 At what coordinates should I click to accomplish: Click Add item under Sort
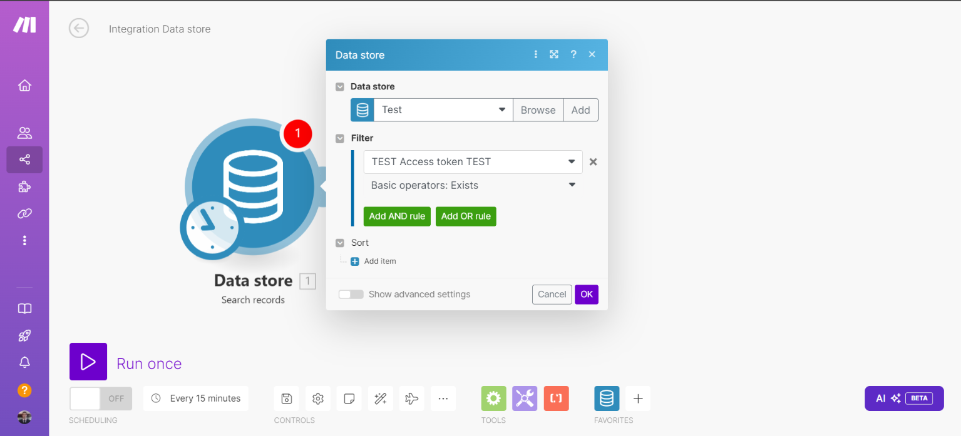click(374, 261)
